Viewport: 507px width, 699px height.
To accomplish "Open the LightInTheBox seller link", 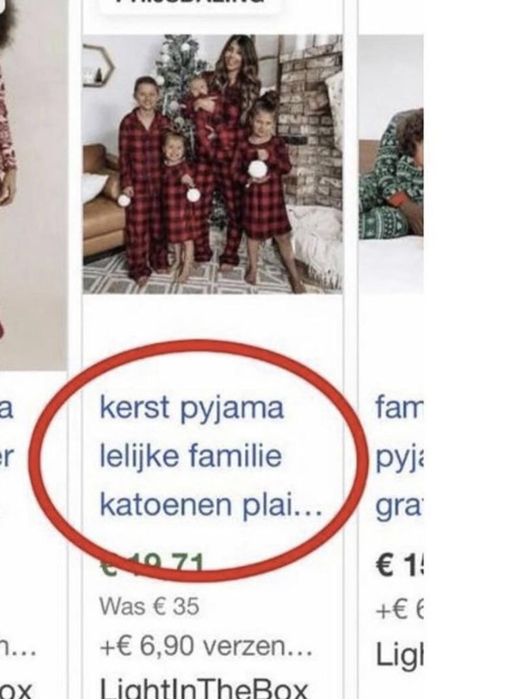I will coord(203,689).
